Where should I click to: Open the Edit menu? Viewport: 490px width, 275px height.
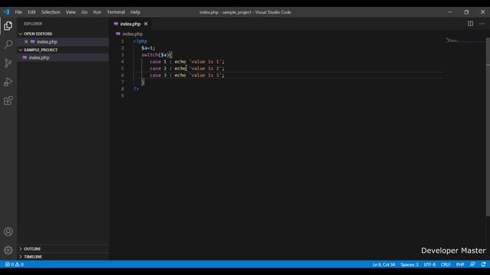coord(31,12)
